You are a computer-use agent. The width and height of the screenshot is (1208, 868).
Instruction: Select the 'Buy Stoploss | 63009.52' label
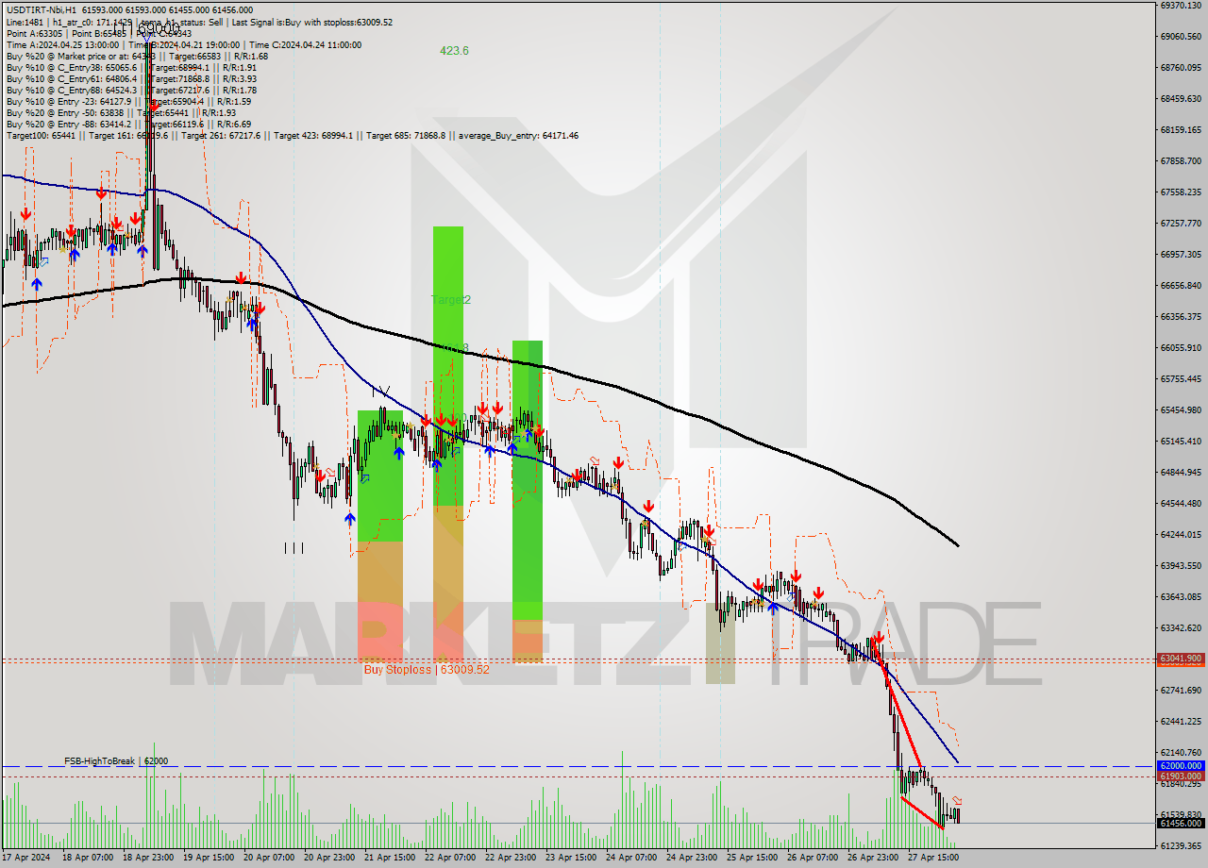427,669
